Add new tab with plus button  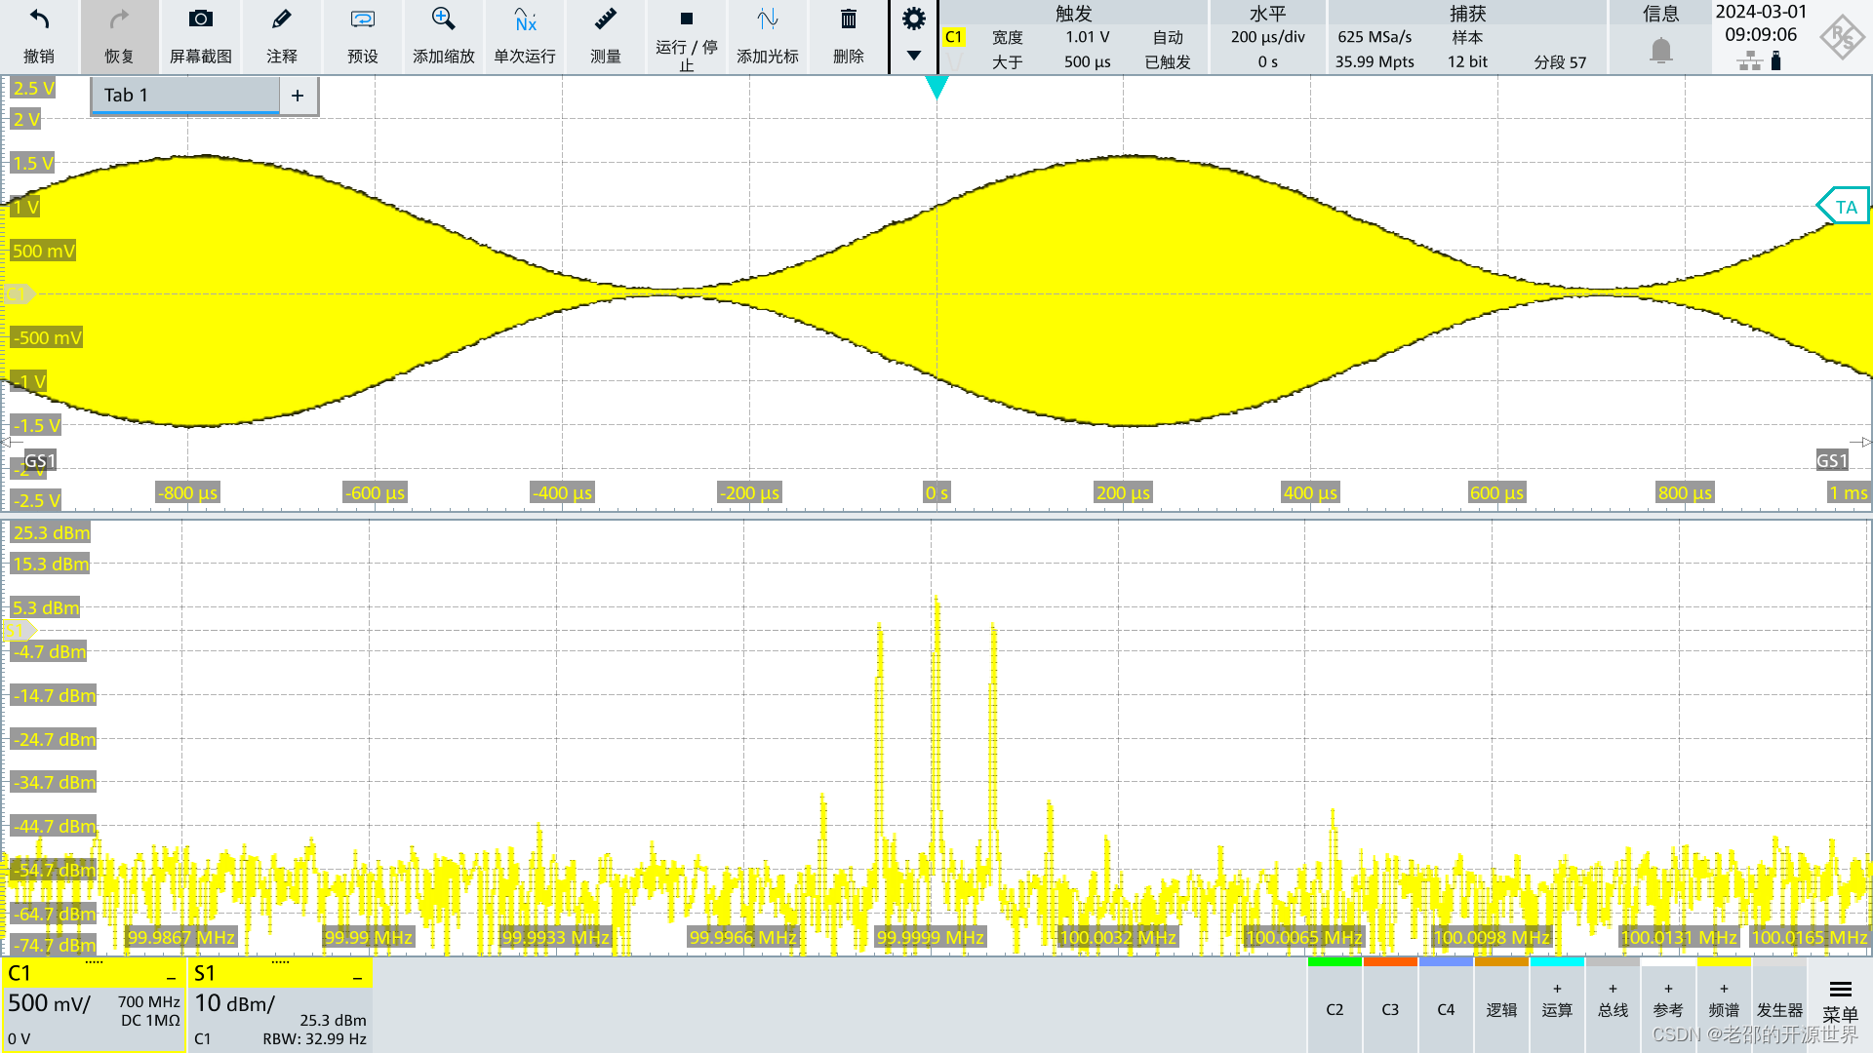pyautogui.click(x=298, y=96)
